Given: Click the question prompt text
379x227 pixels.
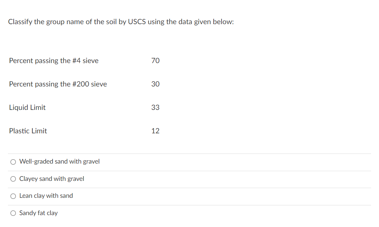Looking at the screenshot, I should [x=121, y=22].
